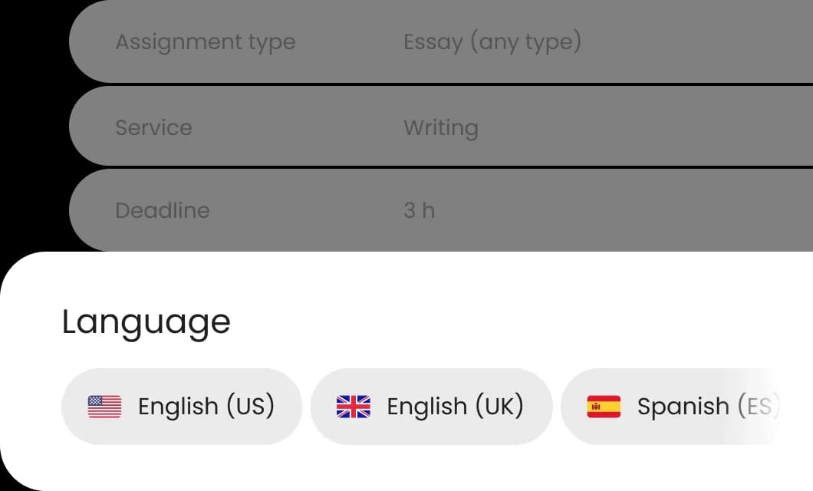Viewport: 813px width, 491px height.
Task: Click the "Writing" service value
Action: point(441,127)
